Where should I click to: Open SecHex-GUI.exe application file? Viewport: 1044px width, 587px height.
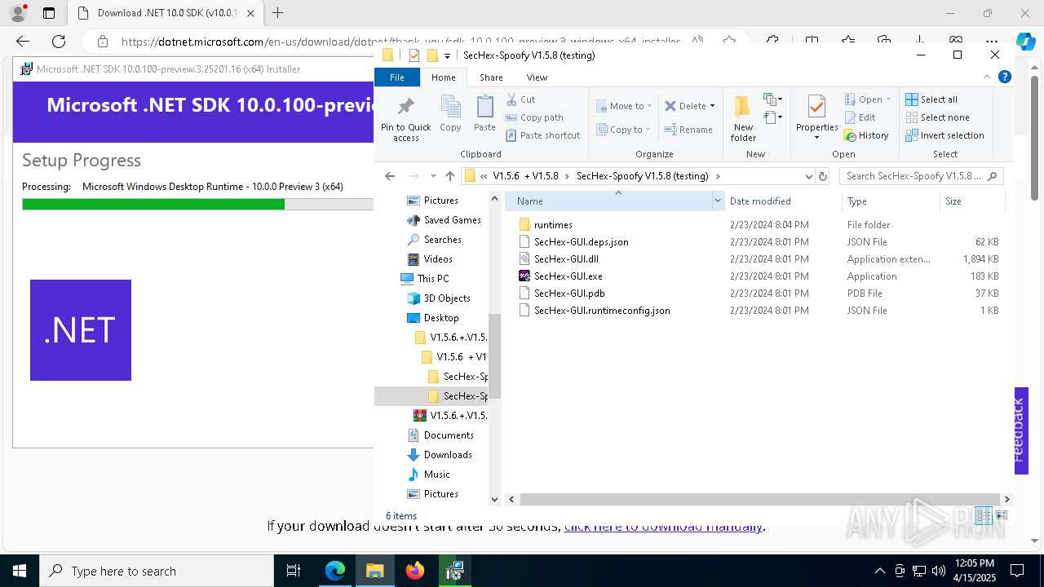[568, 276]
